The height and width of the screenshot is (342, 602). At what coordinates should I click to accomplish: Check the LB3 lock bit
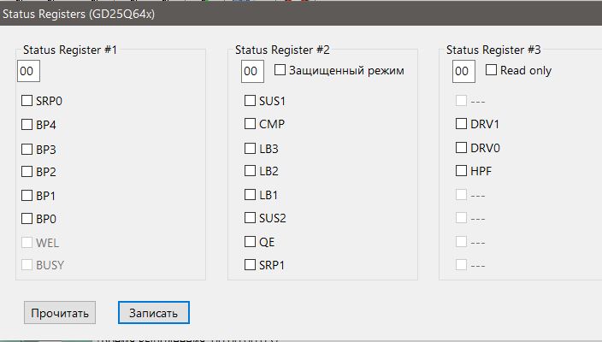pyautogui.click(x=251, y=149)
